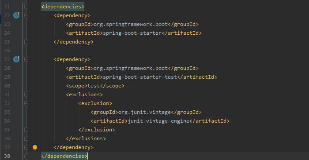Collapse the exclusion fold at line 32
Screen dimensions: 309x160
(x=26, y=103)
